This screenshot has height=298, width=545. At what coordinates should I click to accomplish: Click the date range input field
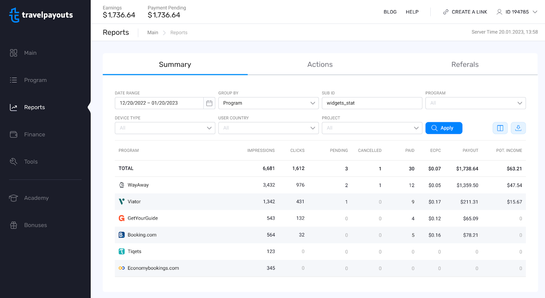[x=159, y=103]
